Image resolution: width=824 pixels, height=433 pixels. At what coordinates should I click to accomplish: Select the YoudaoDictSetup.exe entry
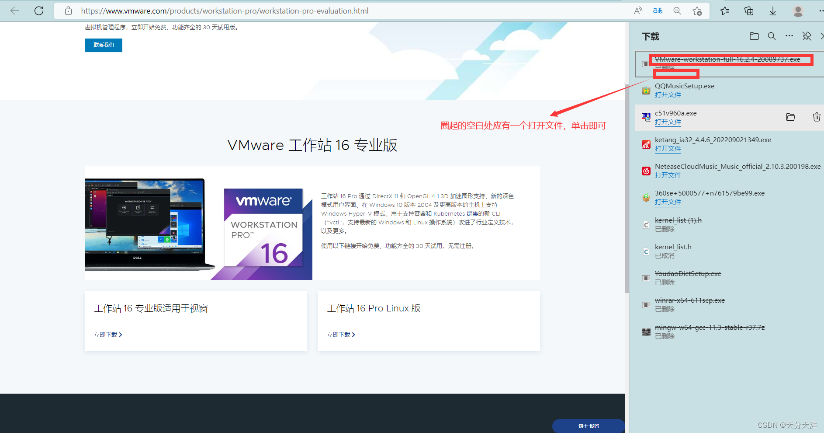(x=729, y=278)
